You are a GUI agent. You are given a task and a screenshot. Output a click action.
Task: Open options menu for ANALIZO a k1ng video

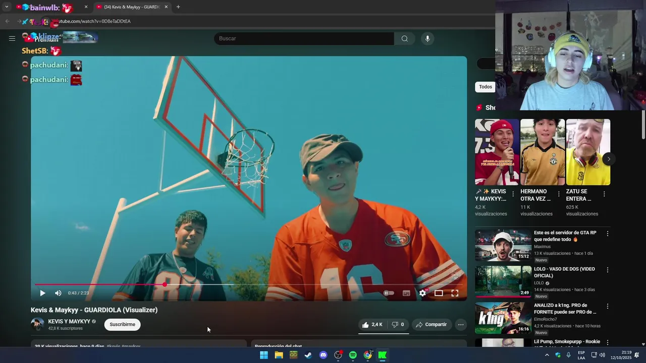click(608, 306)
